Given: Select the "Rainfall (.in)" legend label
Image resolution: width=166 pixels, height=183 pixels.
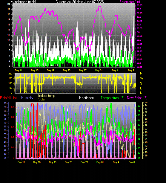Looking at the screenshot, I should click(8, 98).
